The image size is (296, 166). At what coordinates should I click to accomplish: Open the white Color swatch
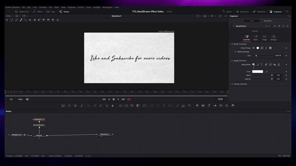click(258, 71)
